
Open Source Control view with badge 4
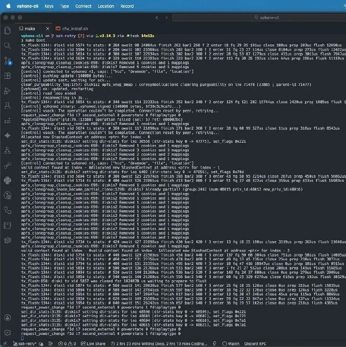pyautogui.click(x=8, y=61)
